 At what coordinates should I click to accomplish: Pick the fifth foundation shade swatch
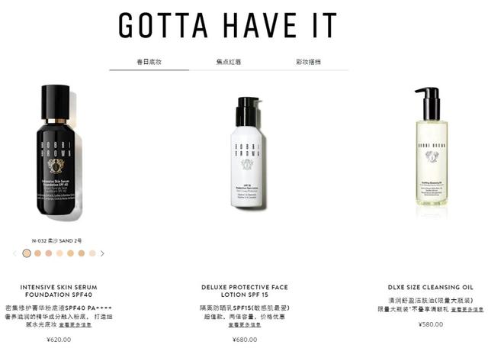point(71,253)
